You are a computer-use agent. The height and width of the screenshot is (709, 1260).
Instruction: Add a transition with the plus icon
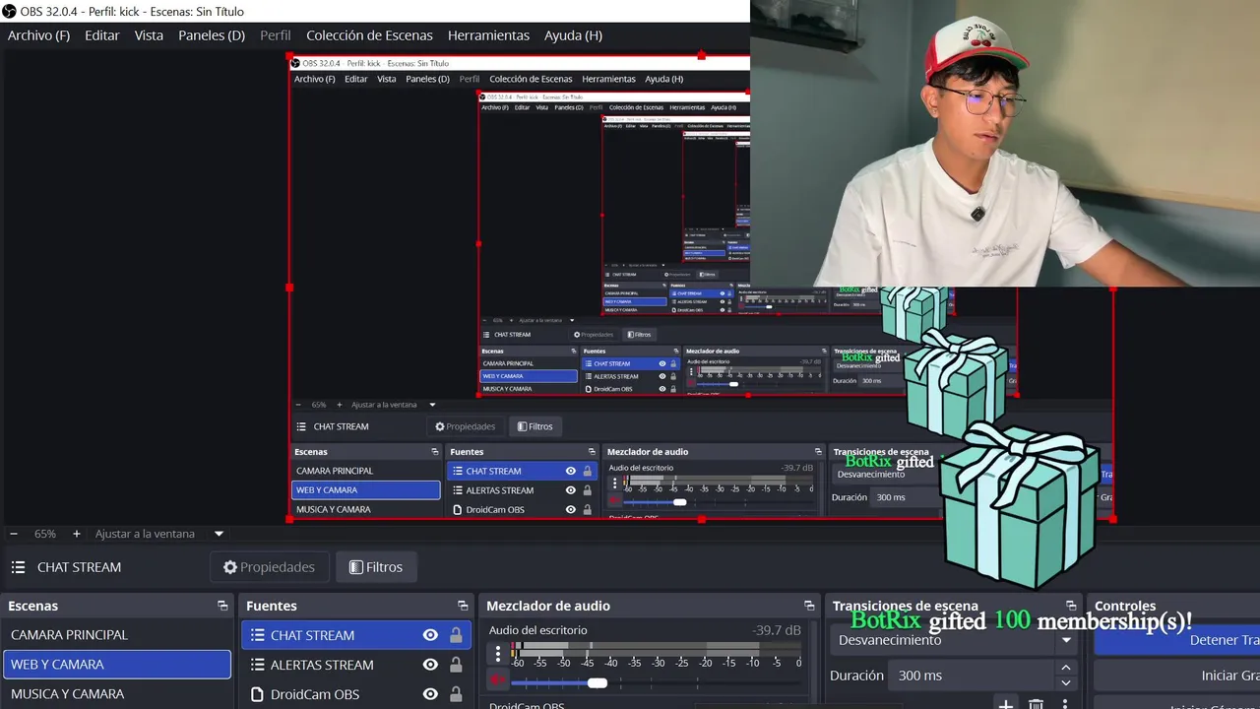[x=1005, y=704]
